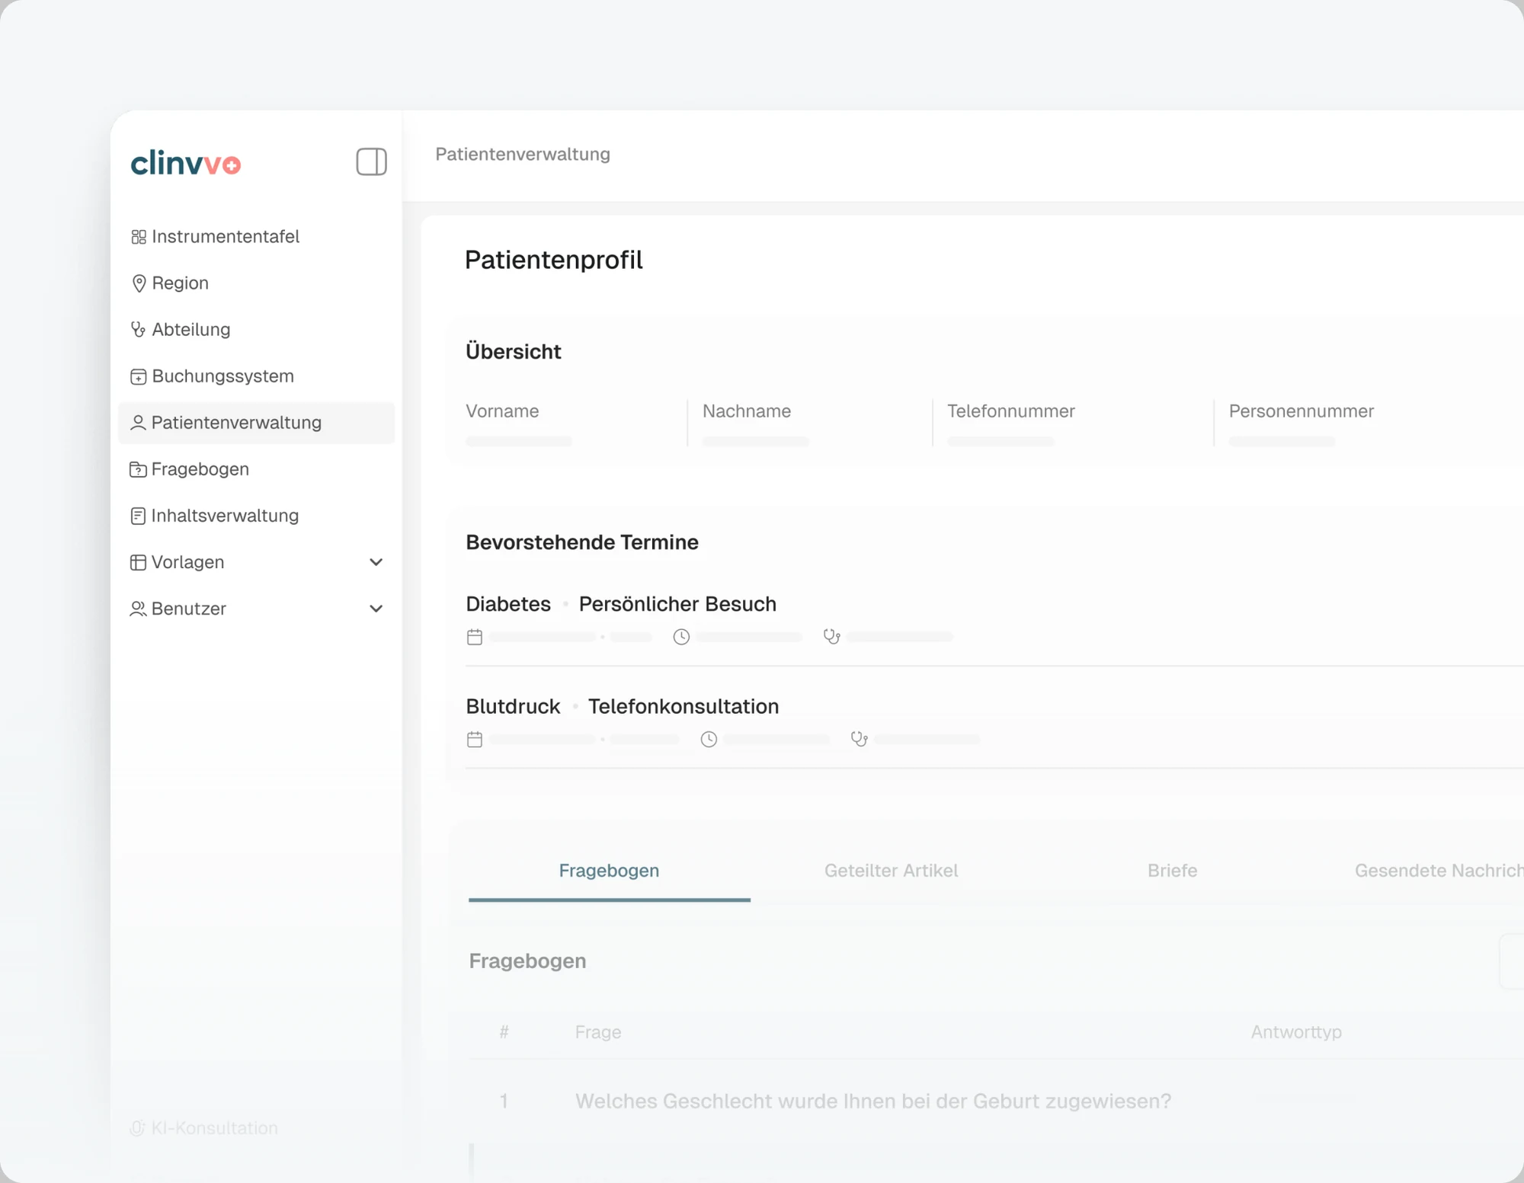Select Patientenverwaltung in the sidebar
This screenshot has height=1183, width=1524.
tap(257, 423)
